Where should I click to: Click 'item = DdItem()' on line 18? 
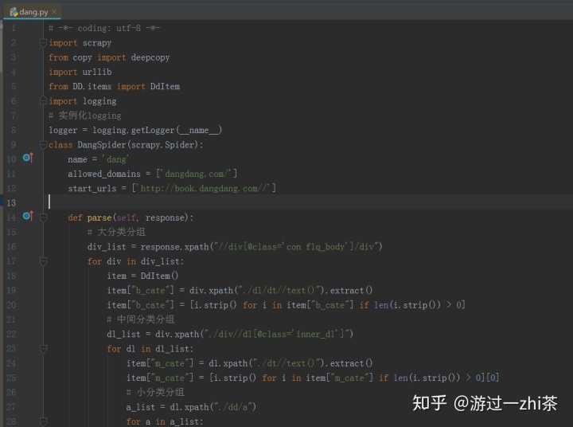click(x=142, y=276)
